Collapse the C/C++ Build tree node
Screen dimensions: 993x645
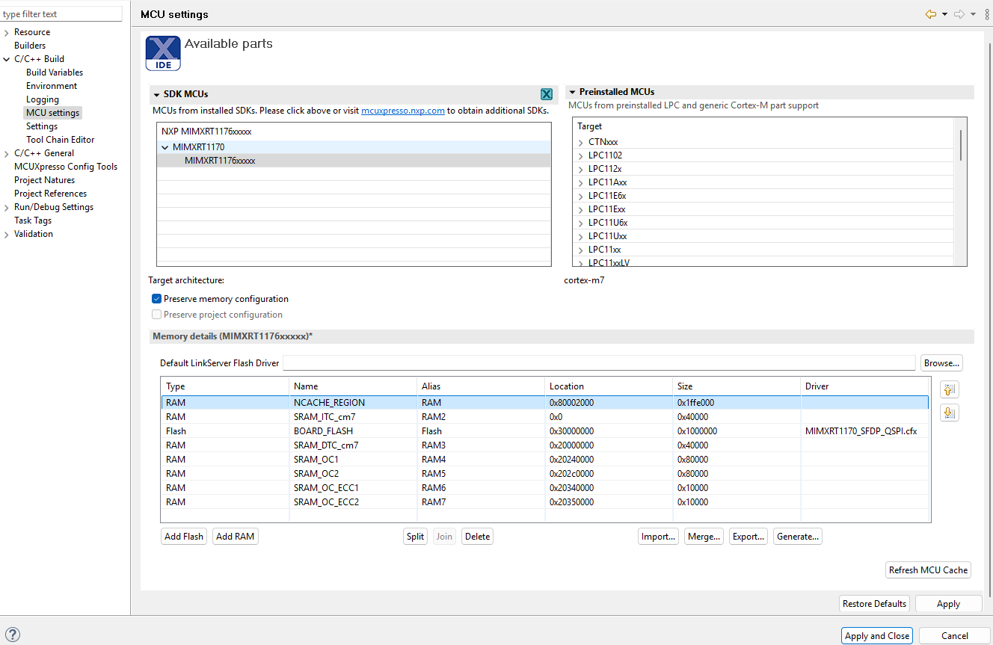click(7, 59)
